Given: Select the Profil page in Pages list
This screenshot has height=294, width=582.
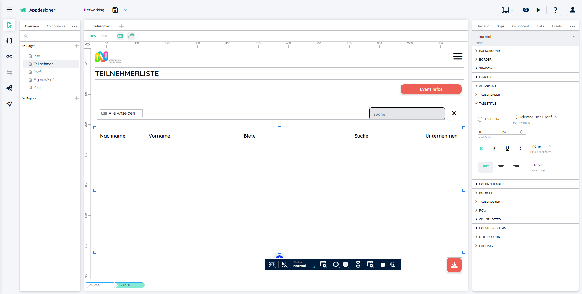Looking at the screenshot, I should 38,72.
